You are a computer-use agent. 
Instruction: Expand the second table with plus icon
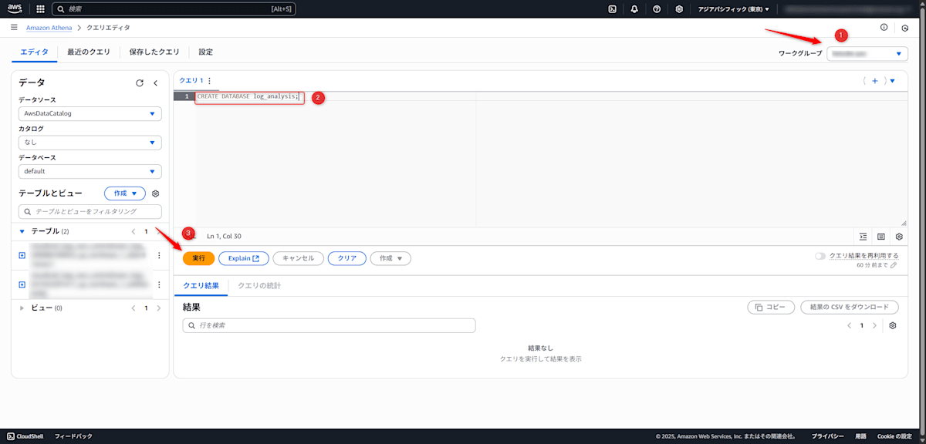click(x=22, y=285)
